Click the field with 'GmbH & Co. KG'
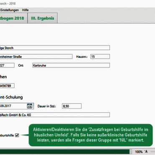 55,115
